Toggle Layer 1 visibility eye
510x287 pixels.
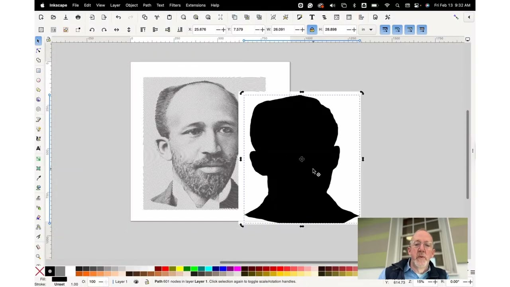tap(136, 282)
